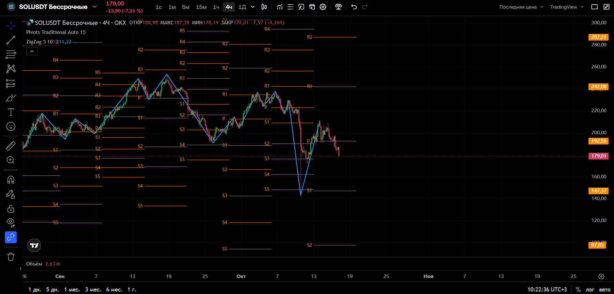Hide all drawings with eye icon
614x294 pixels.
pos(11,223)
